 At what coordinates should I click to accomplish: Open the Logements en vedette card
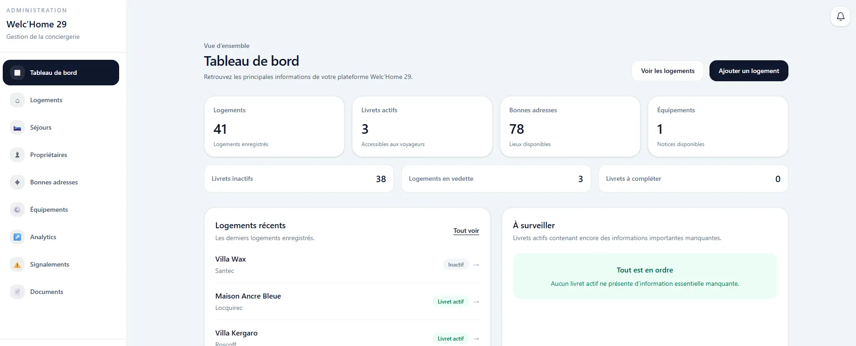pyautogui.click(x=496, y=178)
